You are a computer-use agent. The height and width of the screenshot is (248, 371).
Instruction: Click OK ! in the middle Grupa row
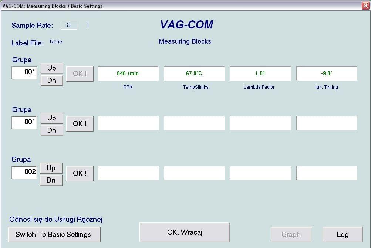point(80,124)
